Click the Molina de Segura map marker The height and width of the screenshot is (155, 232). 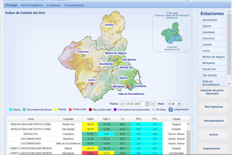(117, 57)
